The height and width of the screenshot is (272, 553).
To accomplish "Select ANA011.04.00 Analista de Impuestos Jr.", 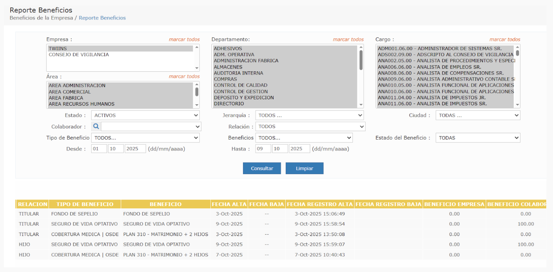I will point(445,97).
